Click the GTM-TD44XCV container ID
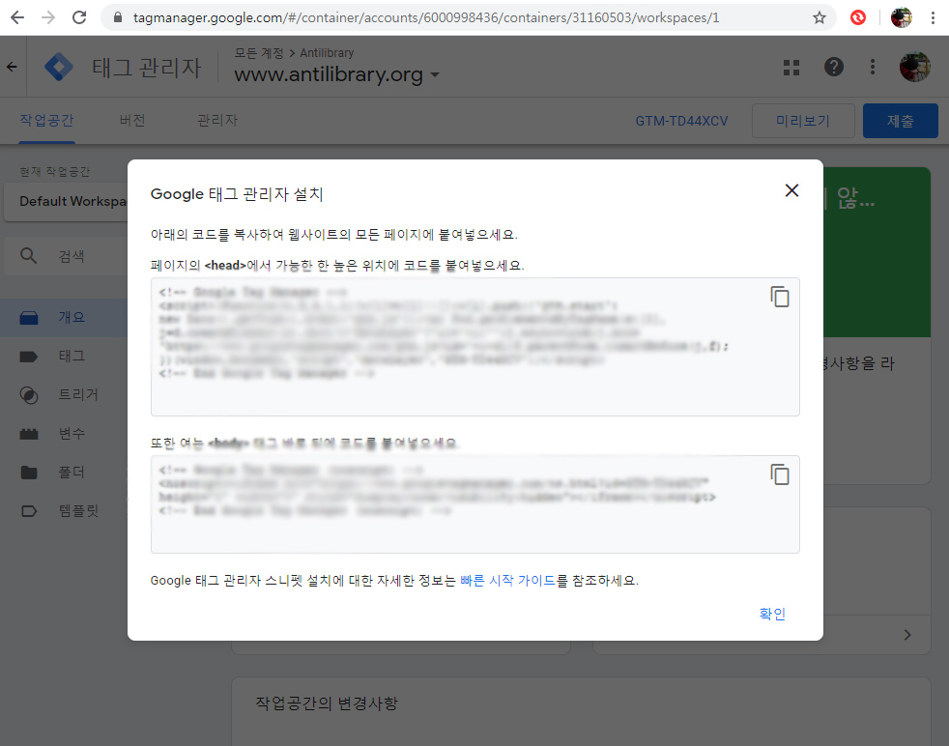The image size is (949, 746). pyautogui.click(x=681, y=121)
